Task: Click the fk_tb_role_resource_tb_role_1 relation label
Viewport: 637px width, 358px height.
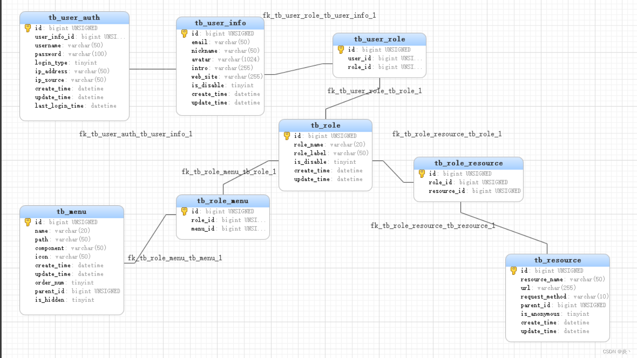Action: 447,134
